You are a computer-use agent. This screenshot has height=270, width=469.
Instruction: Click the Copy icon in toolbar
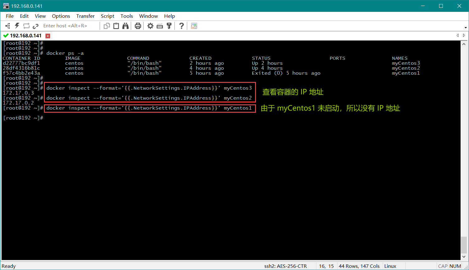[107, 26]
